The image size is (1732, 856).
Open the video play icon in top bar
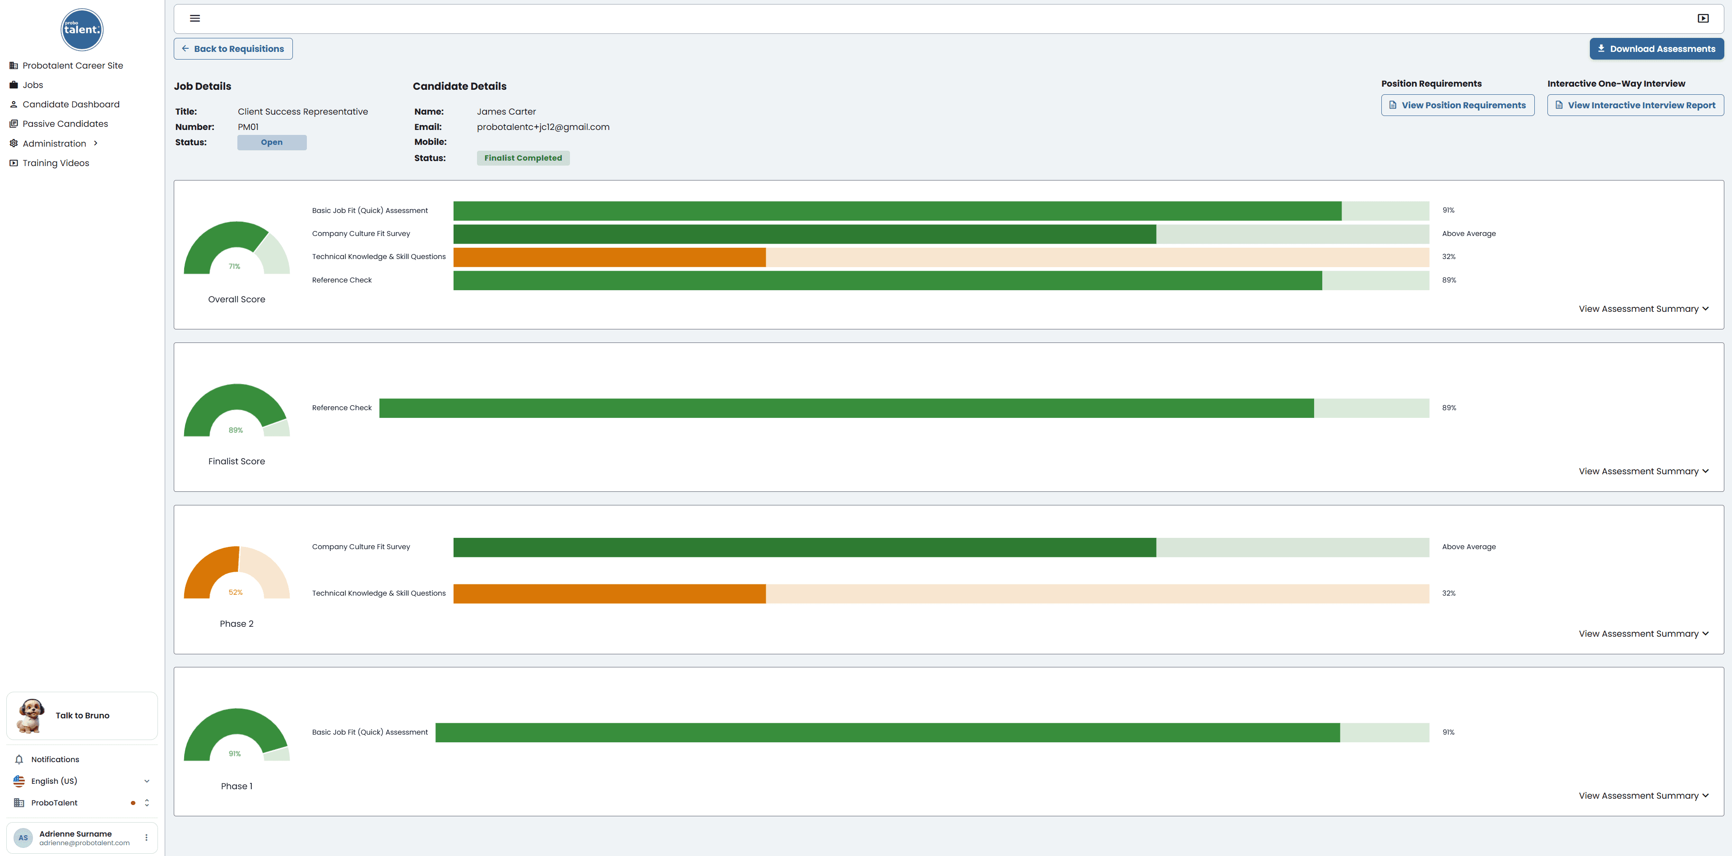(x=1703, y=18)
